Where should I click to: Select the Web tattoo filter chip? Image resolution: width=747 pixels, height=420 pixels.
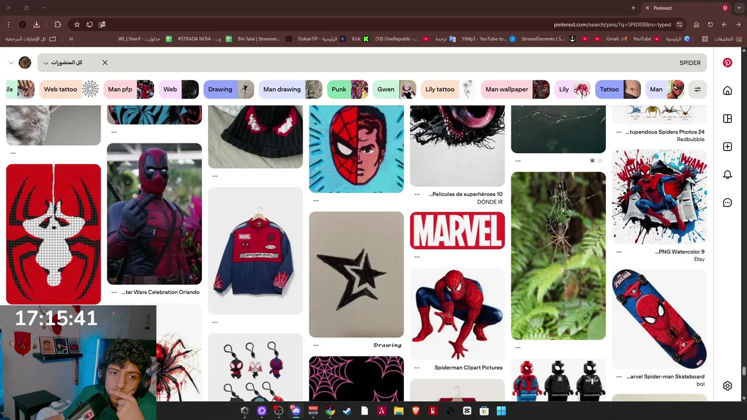(70, 89)
